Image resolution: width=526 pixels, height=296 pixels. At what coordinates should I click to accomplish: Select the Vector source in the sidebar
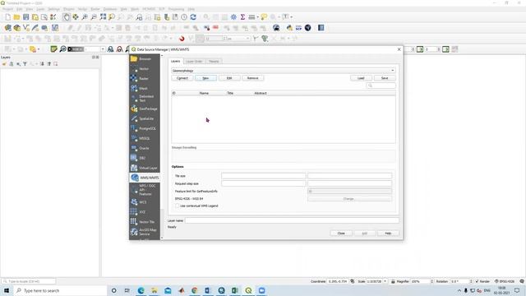click(145, 69)
